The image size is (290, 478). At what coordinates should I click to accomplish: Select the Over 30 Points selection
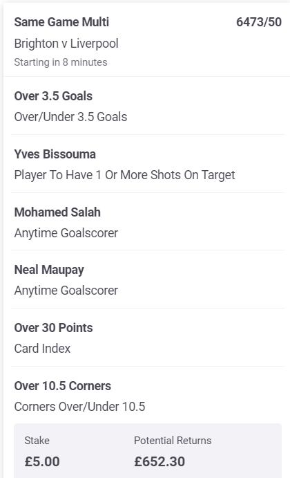(x=54, y=328)
